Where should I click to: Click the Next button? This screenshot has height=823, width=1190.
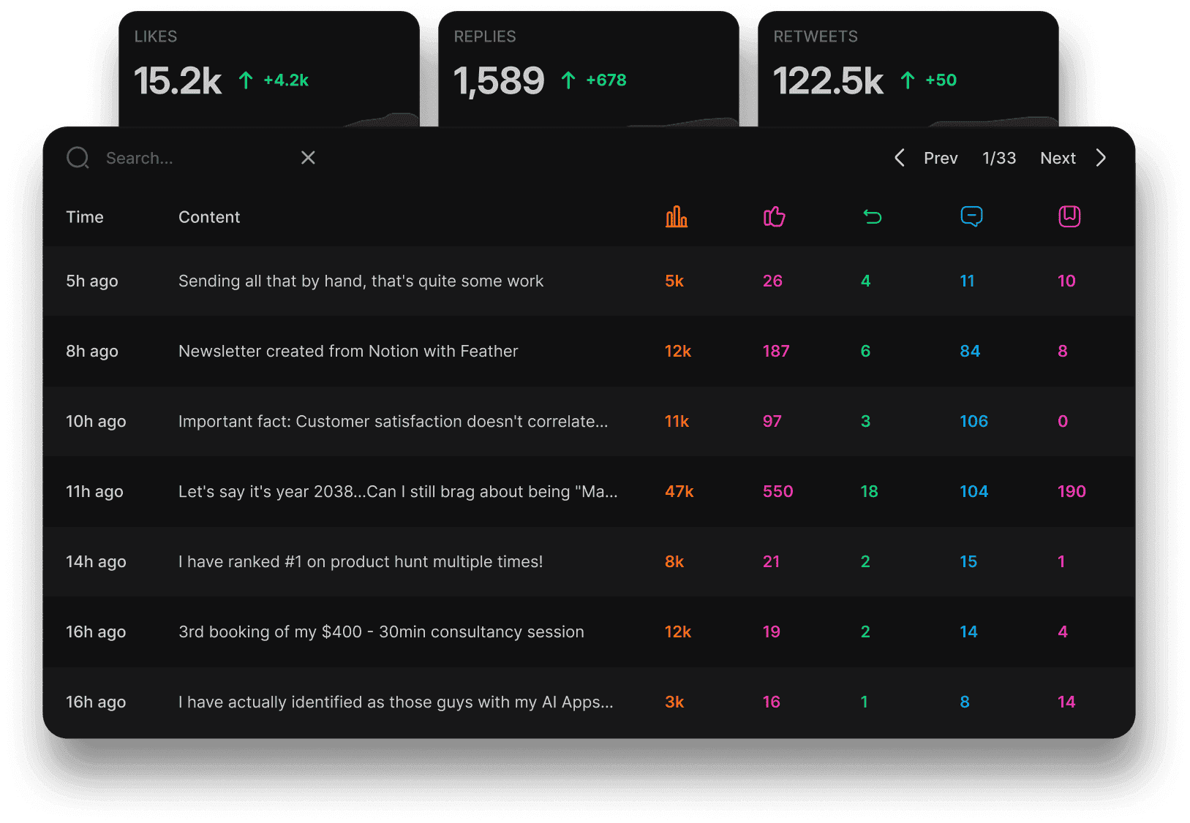point(1058,158)
